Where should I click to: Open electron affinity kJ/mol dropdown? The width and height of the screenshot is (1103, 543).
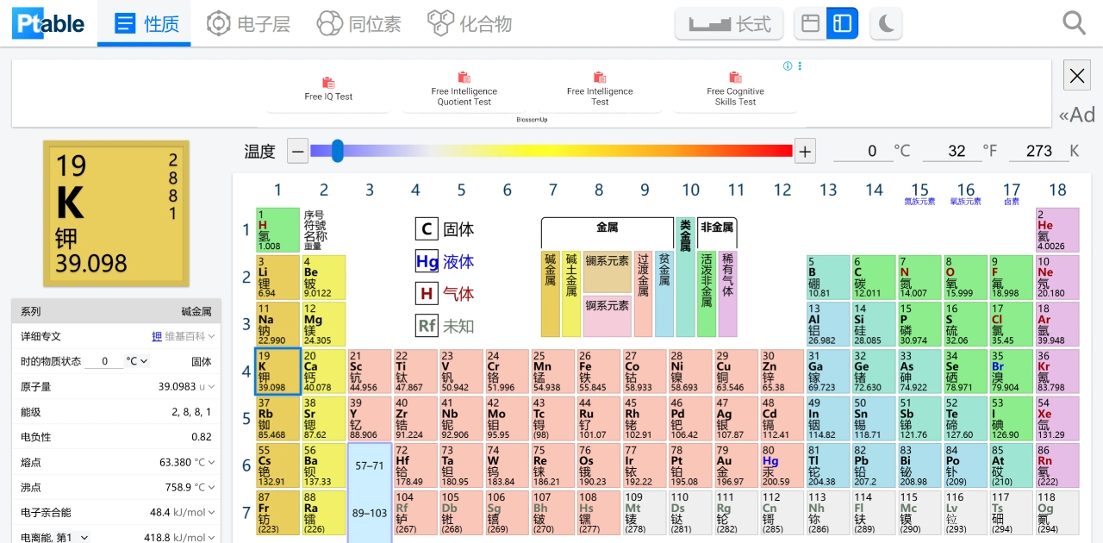(195, 512)
